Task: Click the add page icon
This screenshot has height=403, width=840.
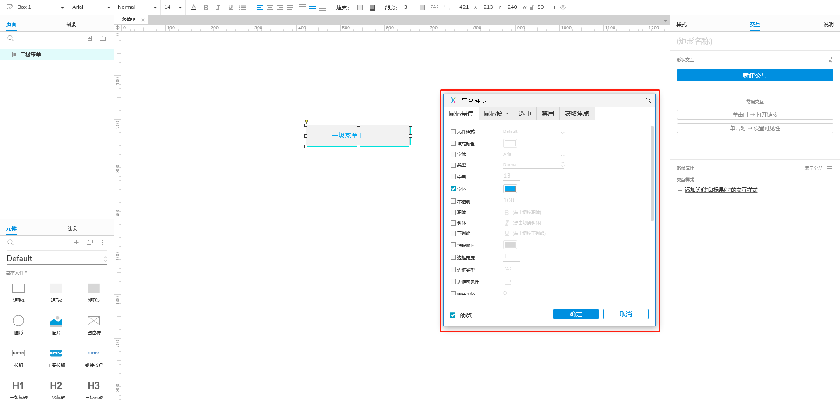Action: (x=89, y=39)
